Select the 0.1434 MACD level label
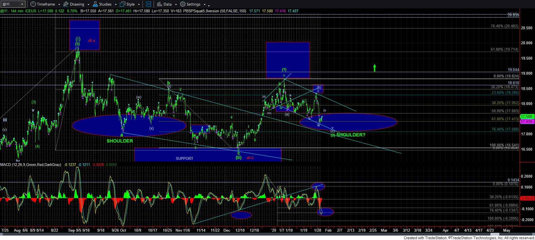Screen dimensions: 535x240 click(513, 180)
